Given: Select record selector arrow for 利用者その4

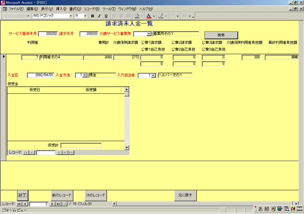Looking at the screenshot, I should (x=3, y=56).
